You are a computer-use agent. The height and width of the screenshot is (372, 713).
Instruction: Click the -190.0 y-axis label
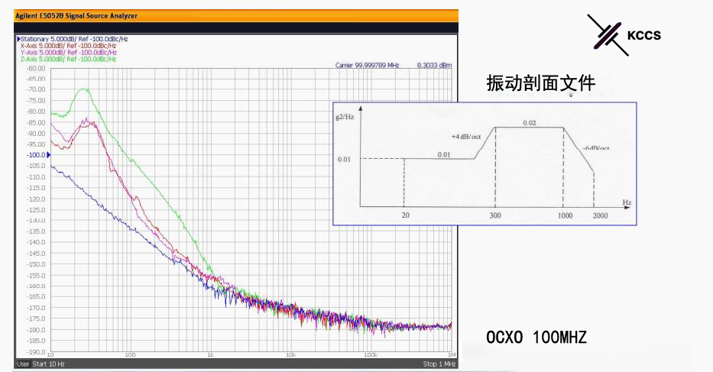(x=37, y=351)
